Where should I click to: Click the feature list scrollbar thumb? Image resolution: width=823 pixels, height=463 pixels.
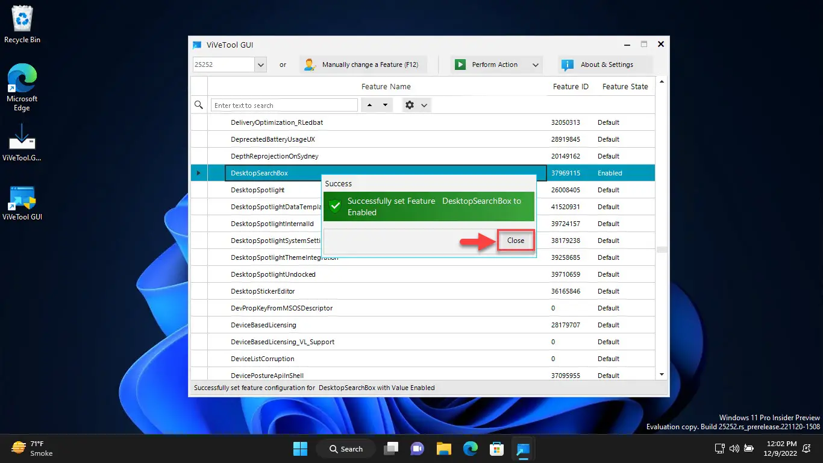[662, 250]
